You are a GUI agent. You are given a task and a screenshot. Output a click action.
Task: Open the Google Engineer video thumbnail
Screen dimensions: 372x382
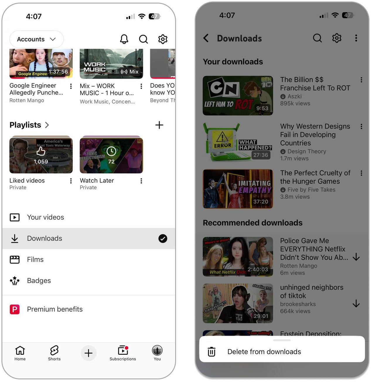(41, 64)
